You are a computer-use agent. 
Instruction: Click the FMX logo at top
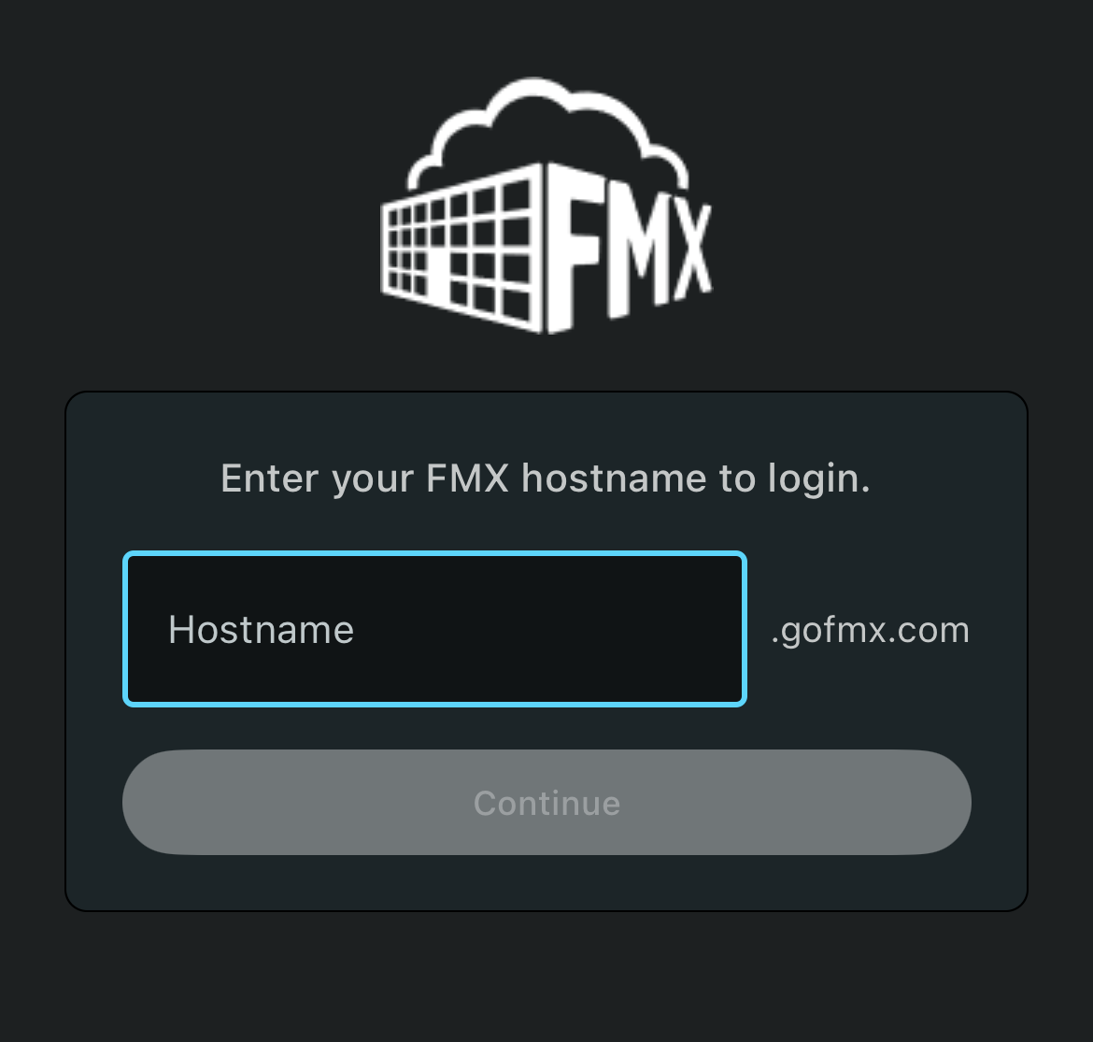546,206
